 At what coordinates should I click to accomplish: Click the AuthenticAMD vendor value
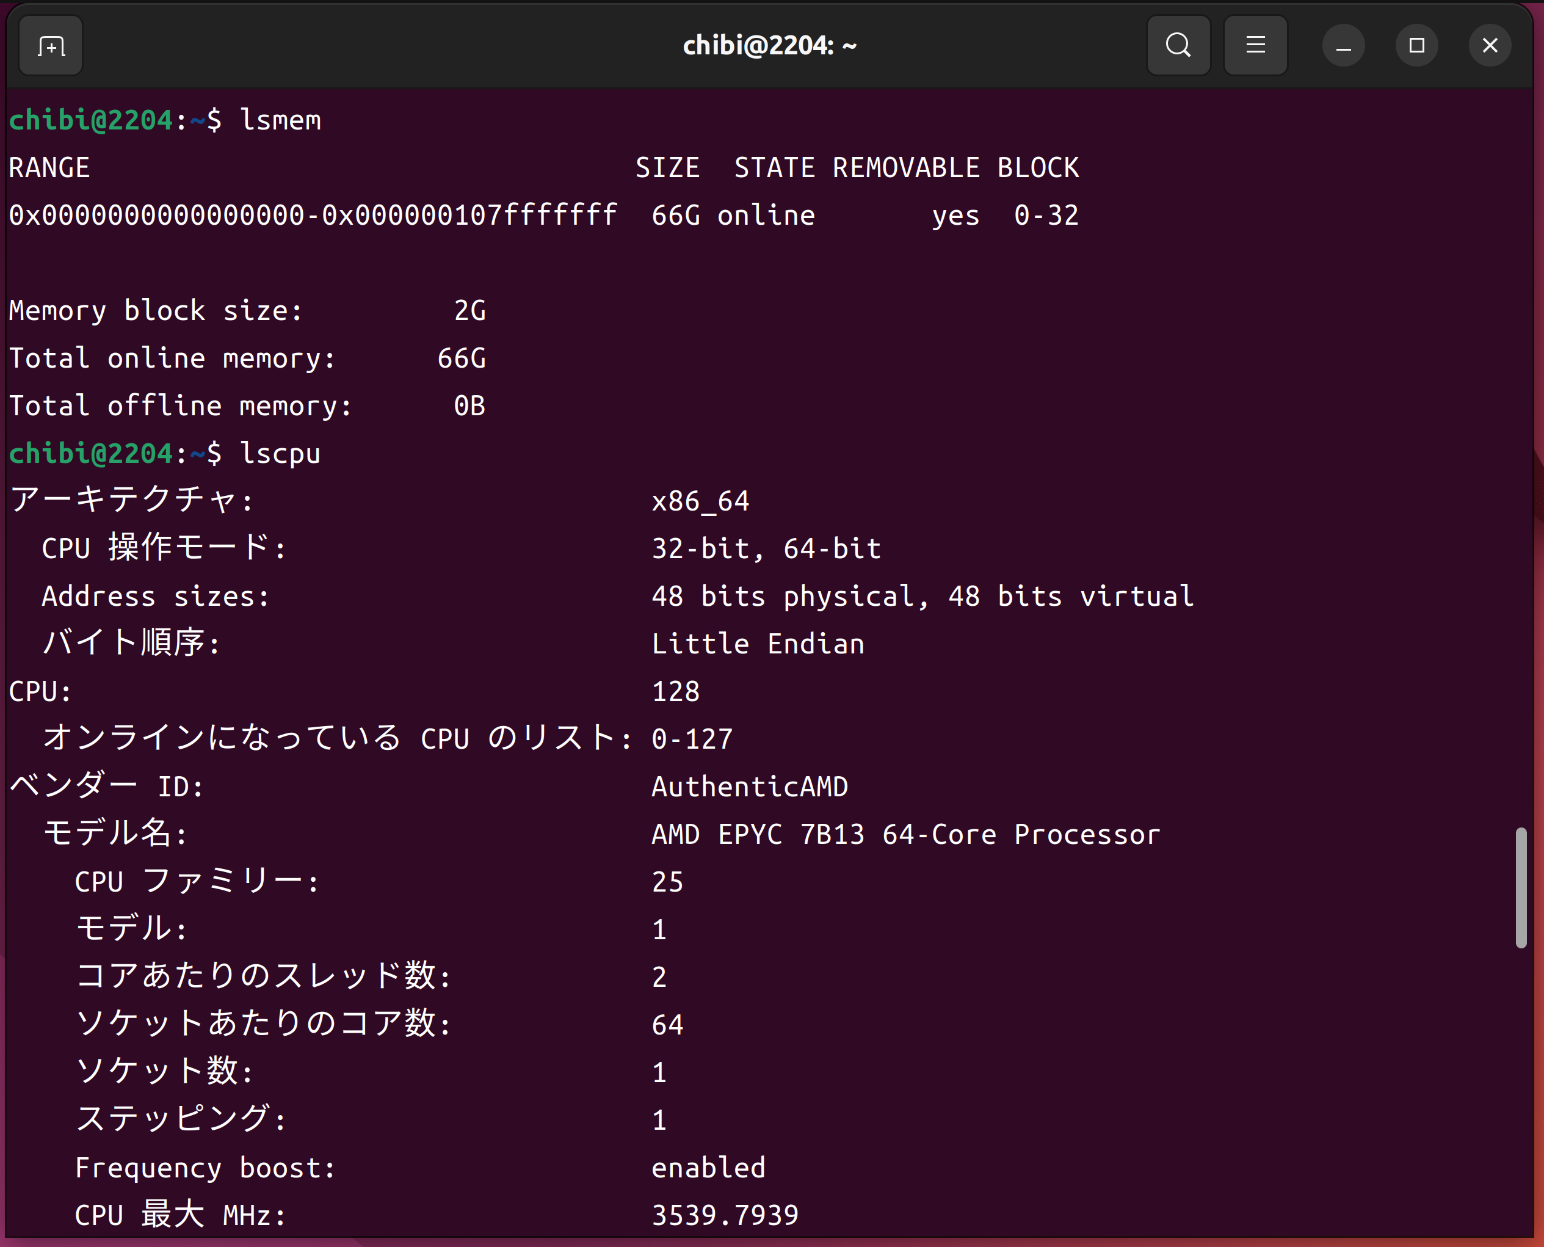(749, 787)
